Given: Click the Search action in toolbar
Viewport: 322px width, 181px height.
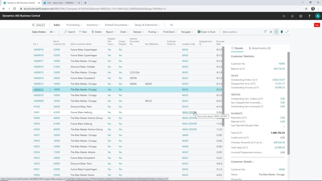Looking at the screenshot, I should click(x=69, y=32).
